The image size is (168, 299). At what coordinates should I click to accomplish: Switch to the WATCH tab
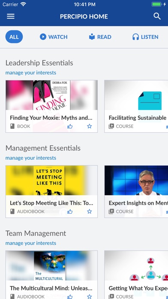[54, 37]
